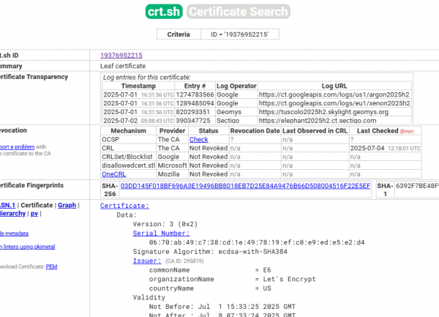
Task: Select the tuscolo2025h2.skylight.geomys.org URL cell
Action: click(334, 112)
